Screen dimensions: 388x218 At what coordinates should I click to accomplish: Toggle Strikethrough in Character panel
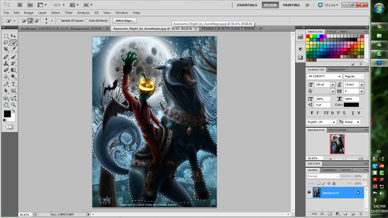tap(359, 113)
